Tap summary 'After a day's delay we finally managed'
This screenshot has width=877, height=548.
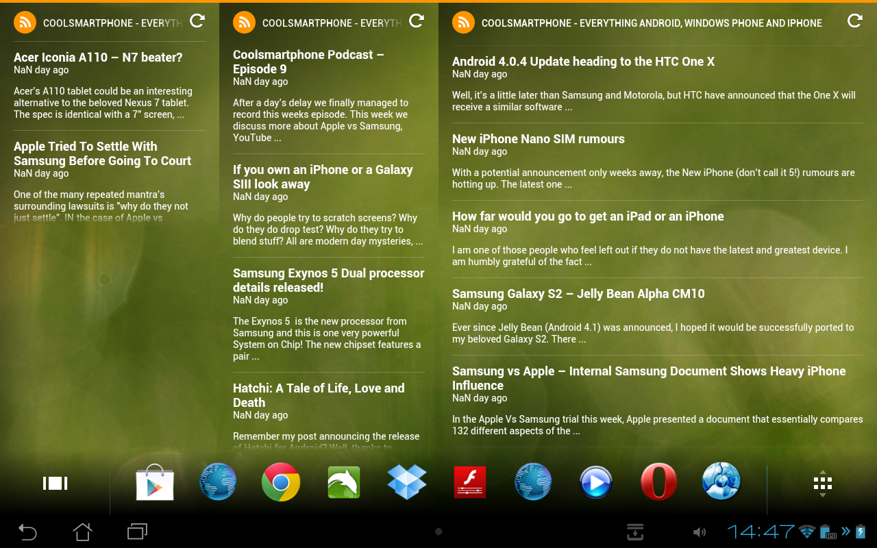(321, 120)
